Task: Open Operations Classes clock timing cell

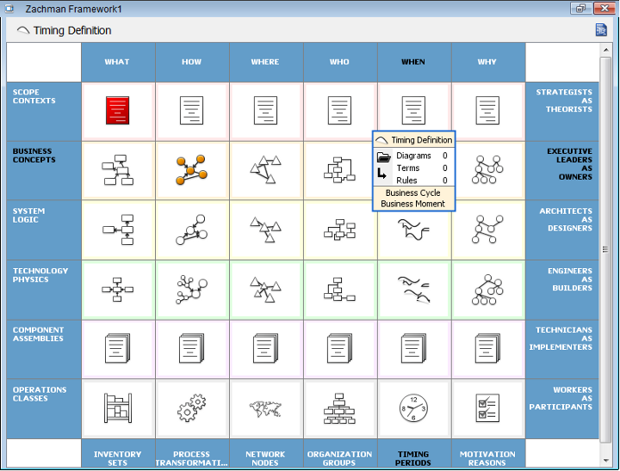Action: click(x=413, y=408)
